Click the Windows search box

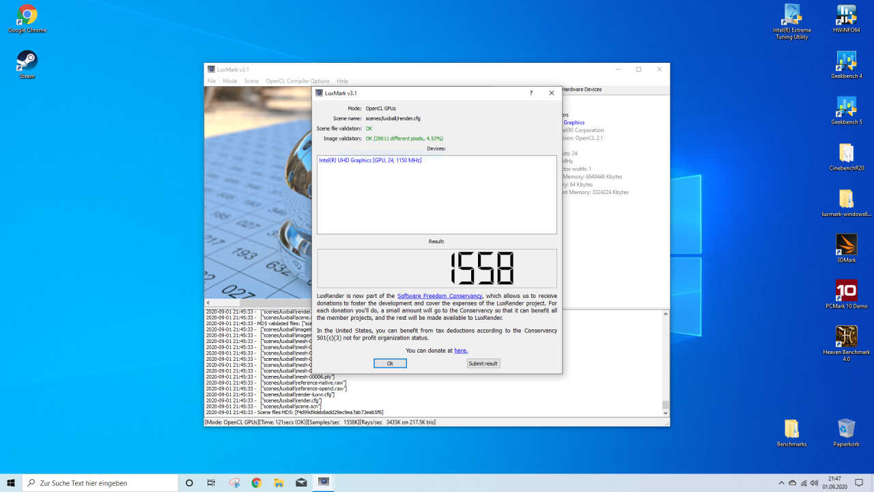100,482
